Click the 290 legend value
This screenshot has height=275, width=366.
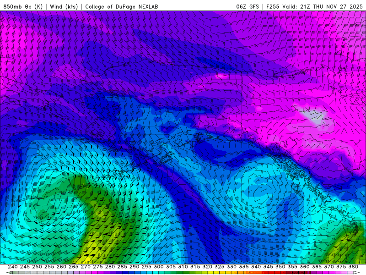click(134, 267)
